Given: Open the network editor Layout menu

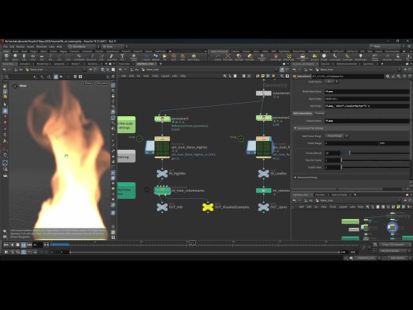Looking at the screenshot, I should 165,76.
